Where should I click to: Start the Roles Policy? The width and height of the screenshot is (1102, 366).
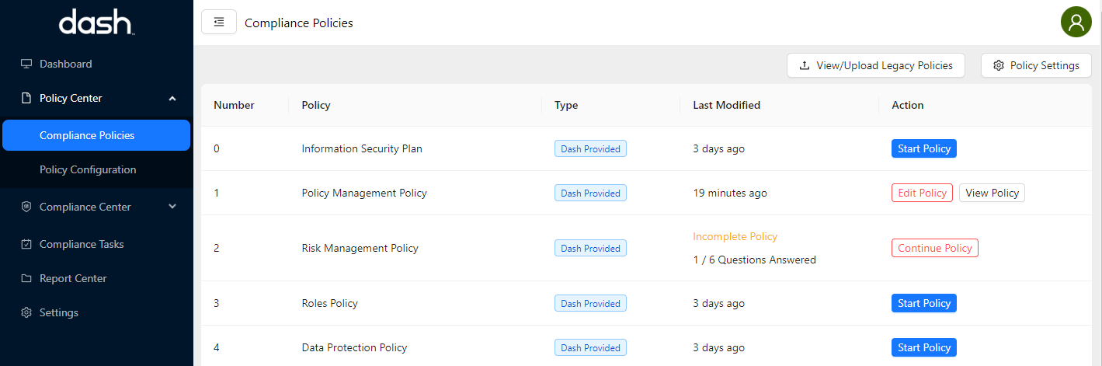click(x=923, y=303)
